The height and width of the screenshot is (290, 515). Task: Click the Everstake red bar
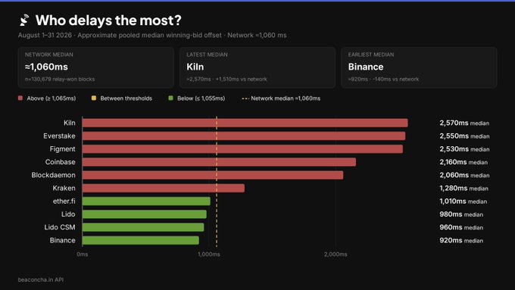point(244,136)
